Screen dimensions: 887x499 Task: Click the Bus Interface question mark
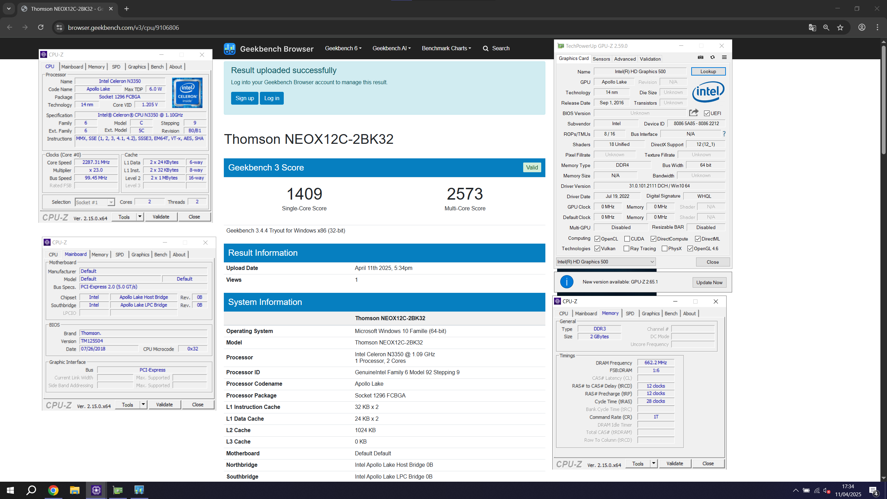[724, 134]
